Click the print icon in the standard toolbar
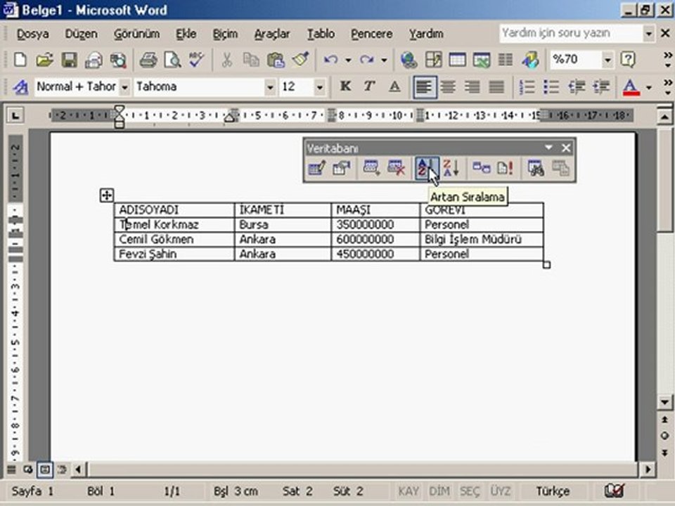Screen dimensions: 675x506 click(x=148, y=60)
